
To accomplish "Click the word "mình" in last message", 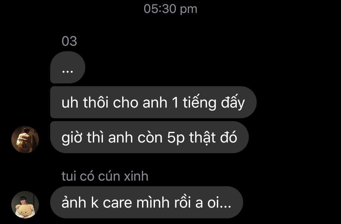I will [x=153, y=202].
